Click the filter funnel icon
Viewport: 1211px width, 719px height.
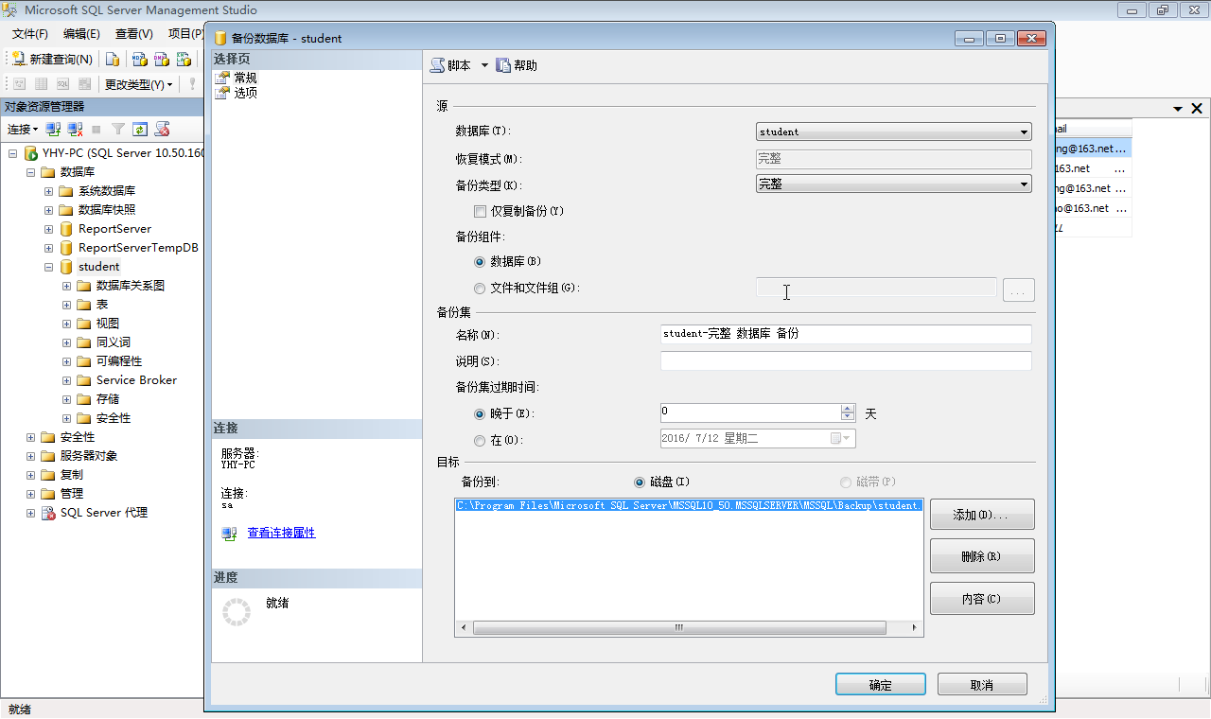coord(118,129)
